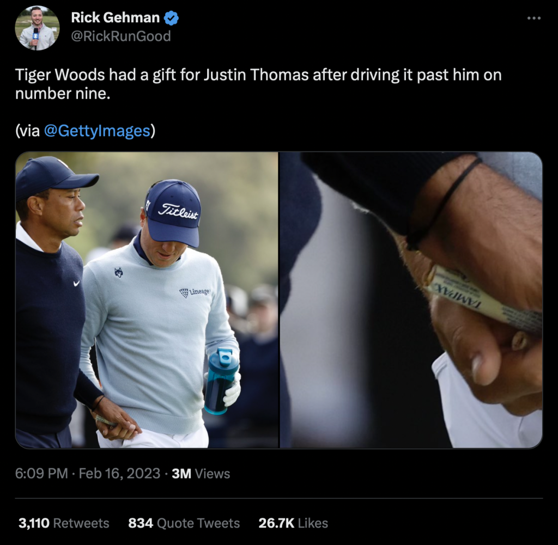This screenshot has width=558, height=545.
Task: Click the Nike swoosh on the navy sweater
Action: pos(76,283)
